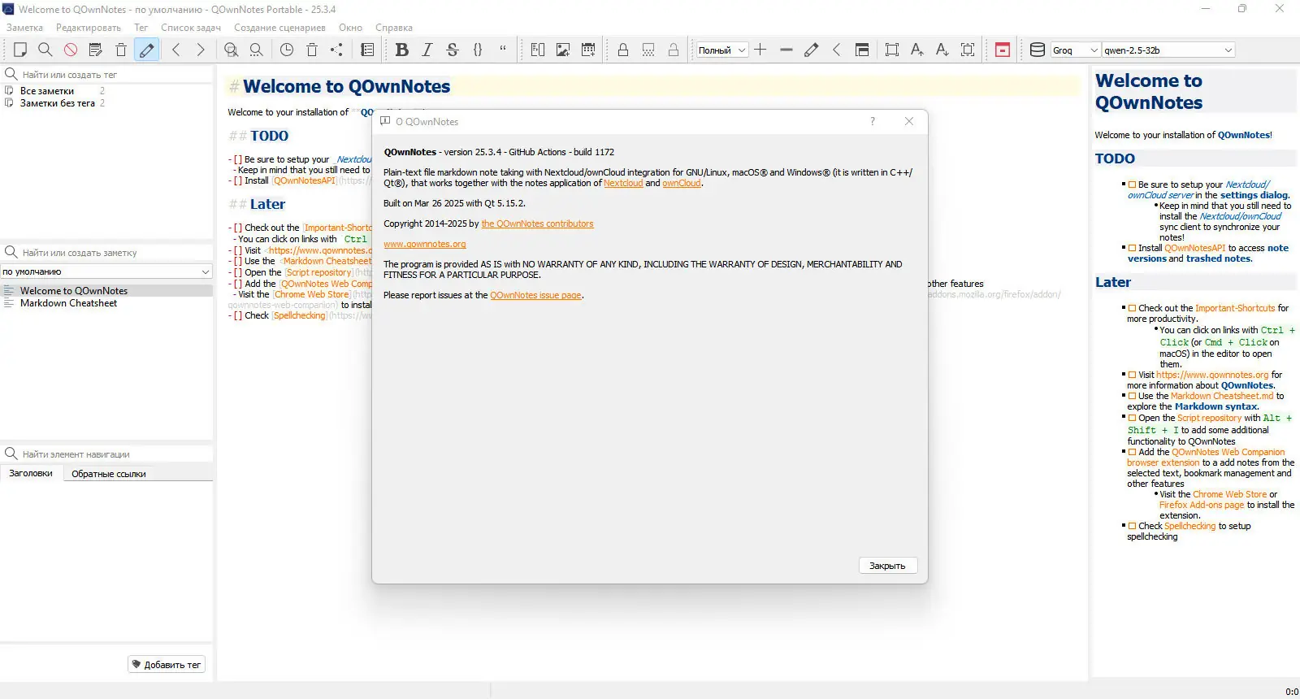The height and width of the screenshot is (699, 1300).
Task: Toggle the distraction free mode icon
Action: (x=892, y=50)
